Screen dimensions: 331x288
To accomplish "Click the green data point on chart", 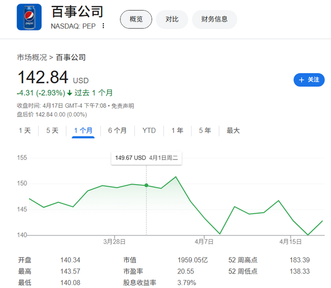I will [x=146, y=185].
